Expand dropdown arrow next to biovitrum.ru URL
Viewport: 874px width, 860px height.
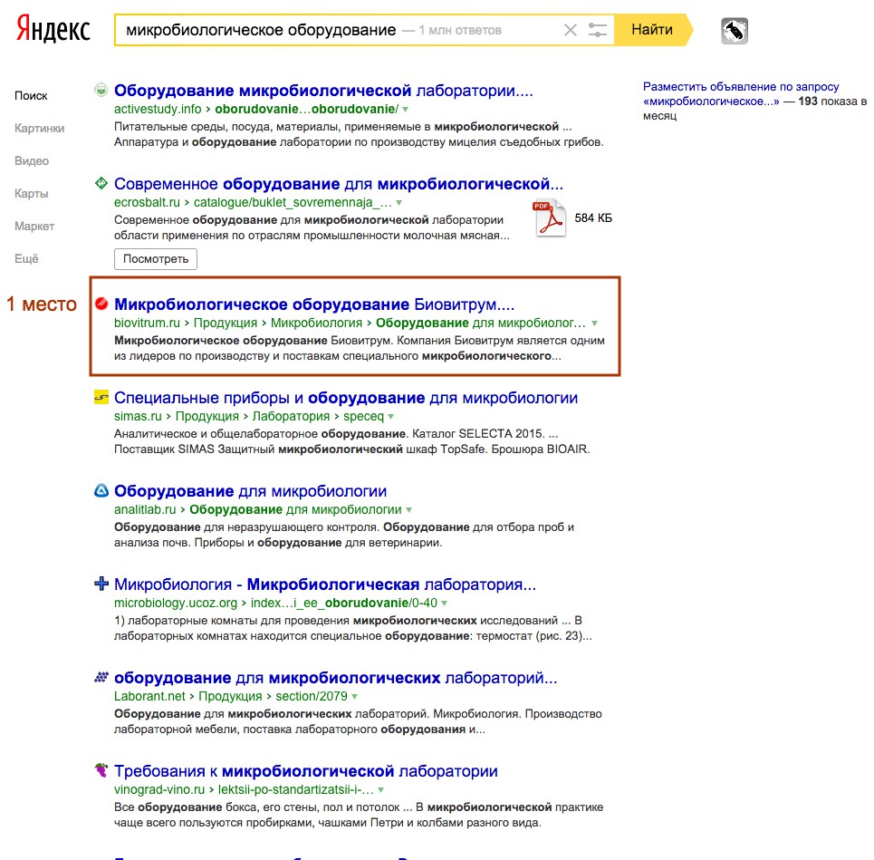pyautogui.click(x=595, y=324)
